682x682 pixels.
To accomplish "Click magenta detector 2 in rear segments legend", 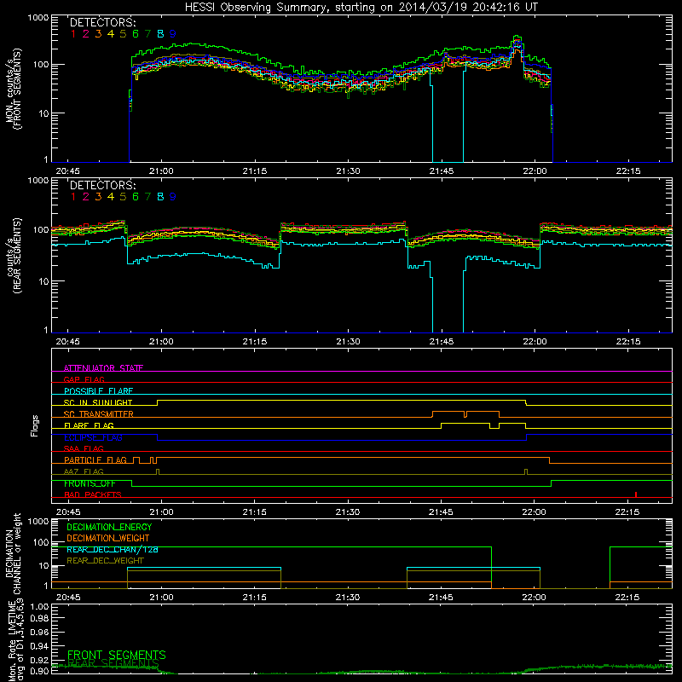I will tap(86, 197).
